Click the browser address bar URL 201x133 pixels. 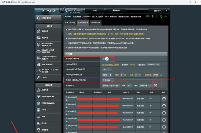point(18,2)
